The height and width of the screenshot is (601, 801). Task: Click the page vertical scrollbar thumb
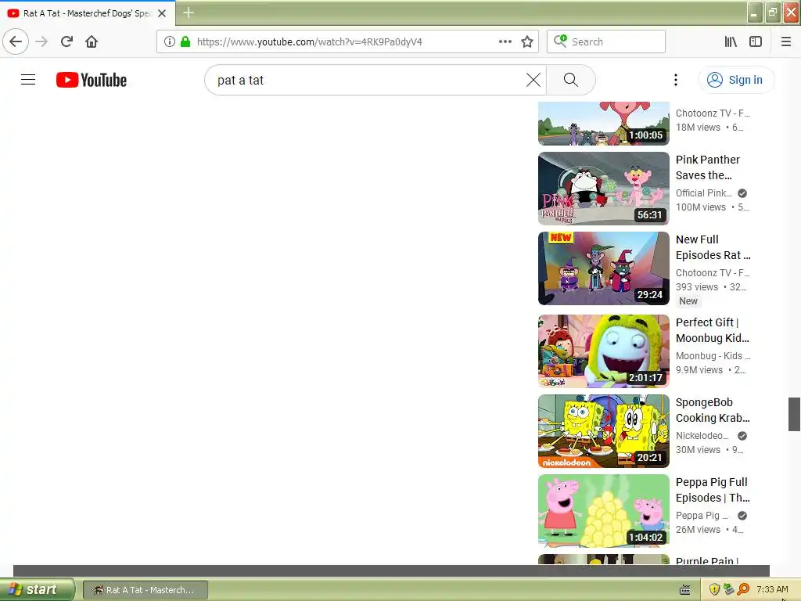(794, 414)
